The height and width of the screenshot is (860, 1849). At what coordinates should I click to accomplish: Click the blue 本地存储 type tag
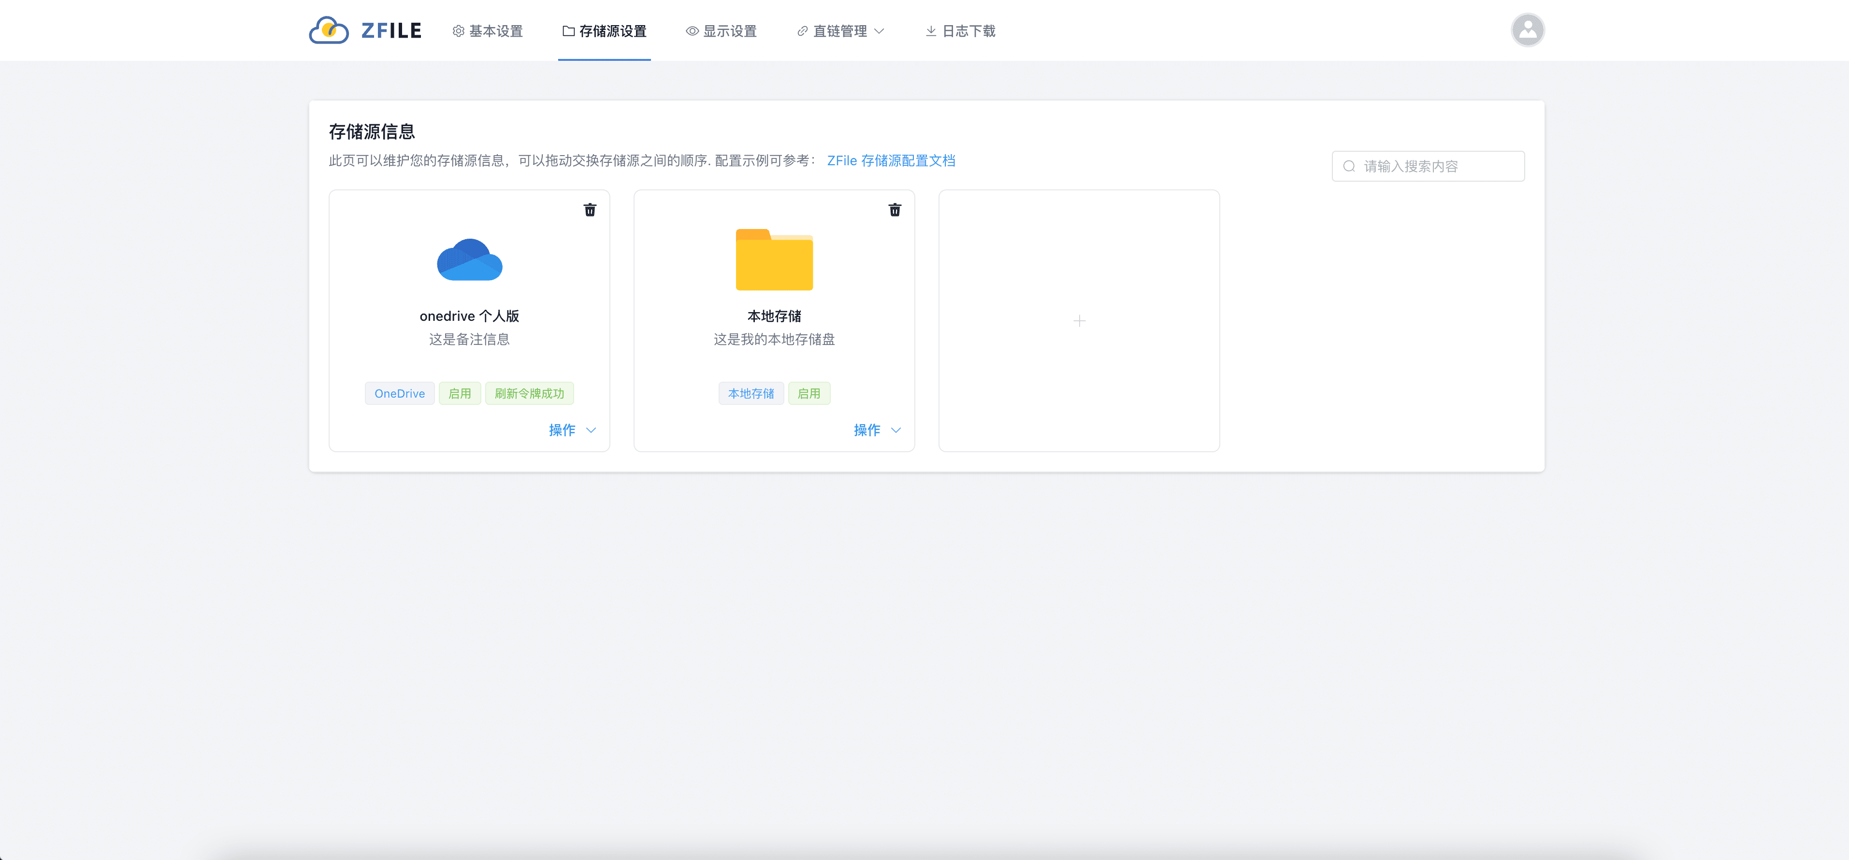[751, 393]
